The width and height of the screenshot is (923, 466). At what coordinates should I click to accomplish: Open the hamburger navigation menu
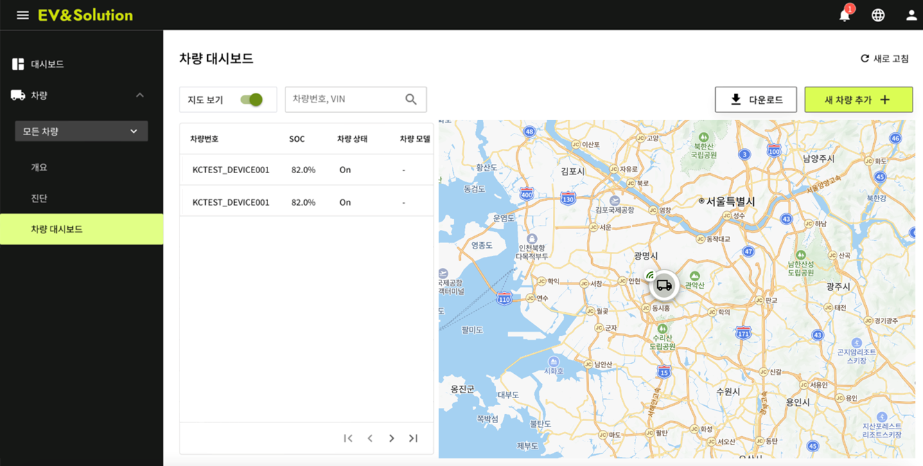[23, 15]
